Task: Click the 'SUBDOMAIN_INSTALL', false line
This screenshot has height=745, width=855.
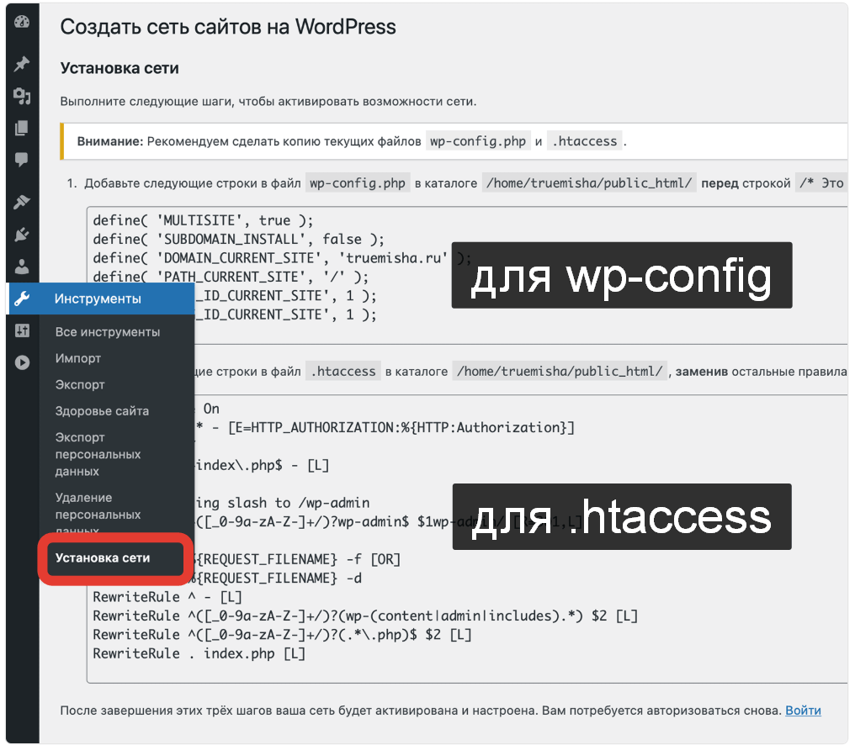Action: click(x=238, y=240)
